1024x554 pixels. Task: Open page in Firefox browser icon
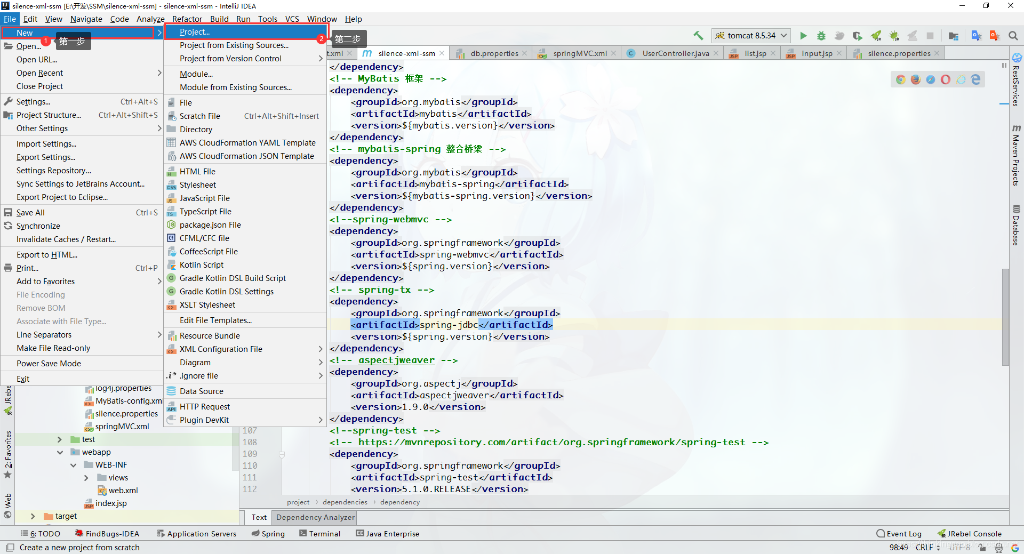(x=916, y=79)
